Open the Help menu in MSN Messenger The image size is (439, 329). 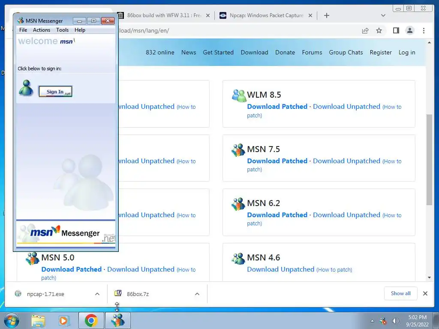click(x=80, y=30)
